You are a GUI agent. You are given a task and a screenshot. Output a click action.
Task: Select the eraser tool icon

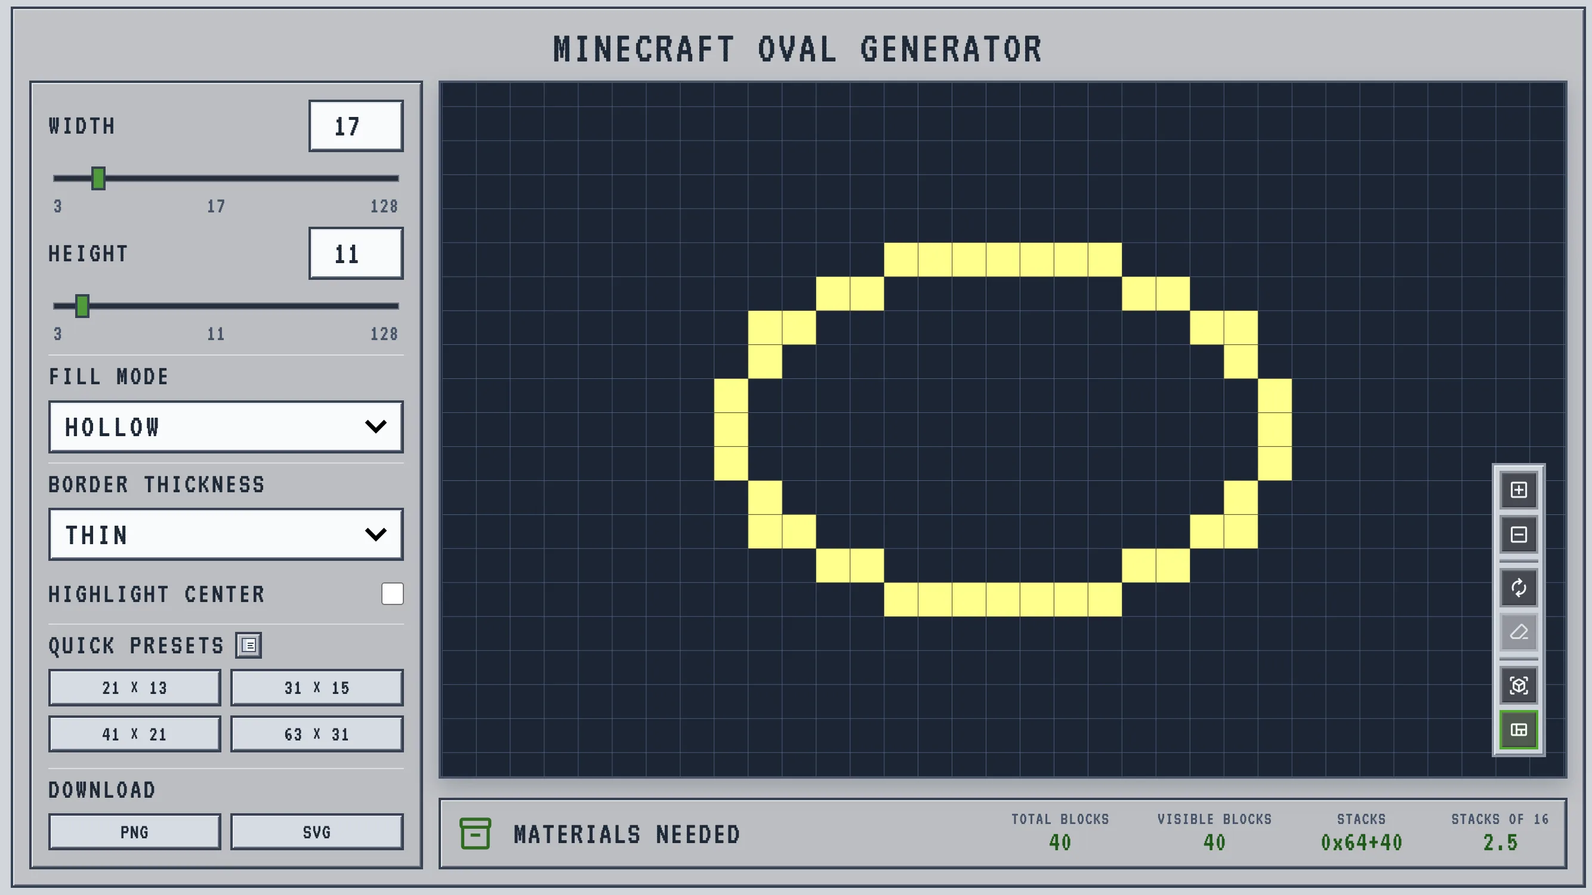click(1519, 632)
